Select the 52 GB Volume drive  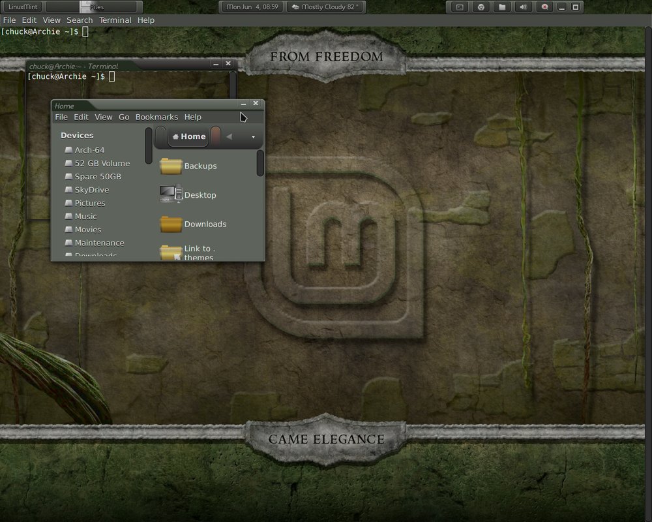[x=97, y=163]
